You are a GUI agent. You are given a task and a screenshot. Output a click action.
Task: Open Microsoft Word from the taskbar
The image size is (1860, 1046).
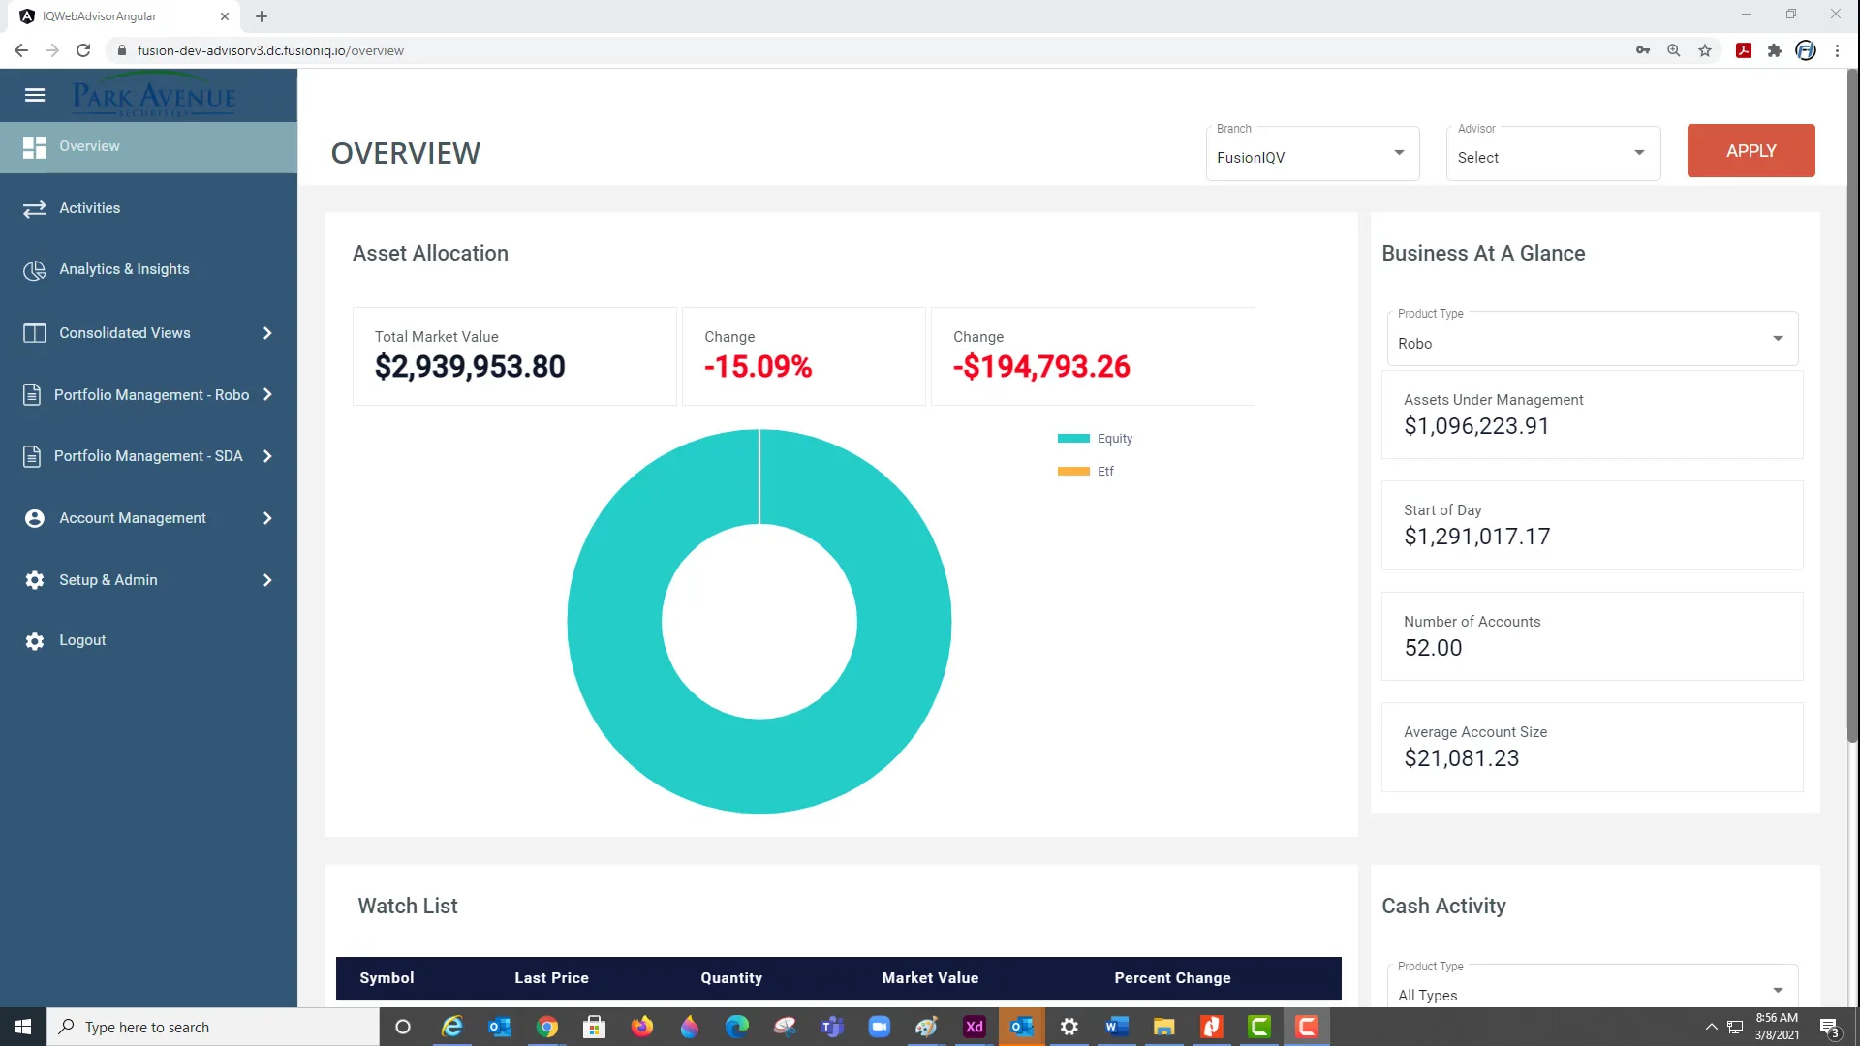click(x=1117, y=1027)
